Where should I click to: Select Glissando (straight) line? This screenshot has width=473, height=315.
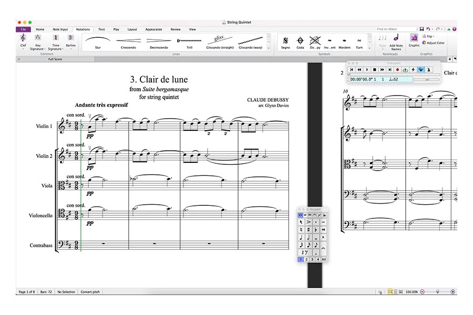tap(220, 42)
